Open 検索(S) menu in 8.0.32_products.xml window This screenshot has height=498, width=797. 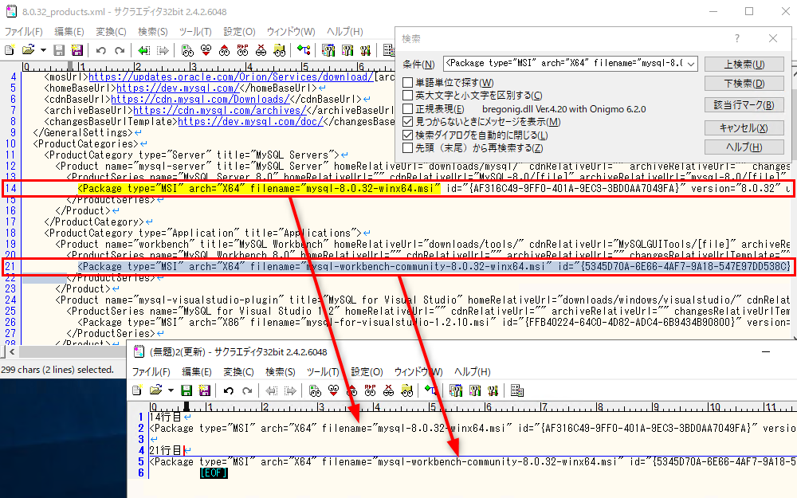point(153,32)
